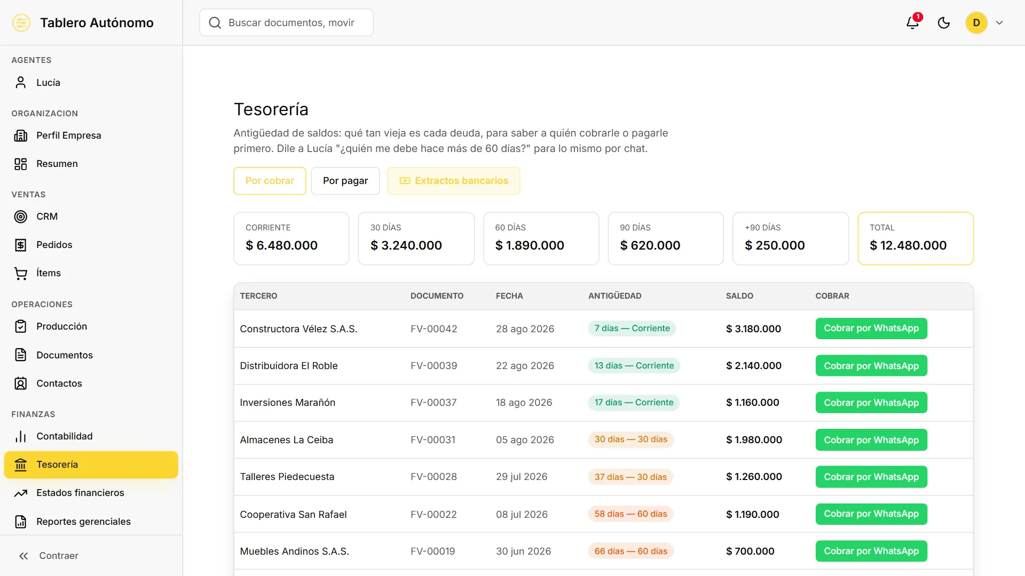The height and width of the screenshot is (576, 1025).
Task: Switch to the Por pagar tab
Action: coord(345,181)
